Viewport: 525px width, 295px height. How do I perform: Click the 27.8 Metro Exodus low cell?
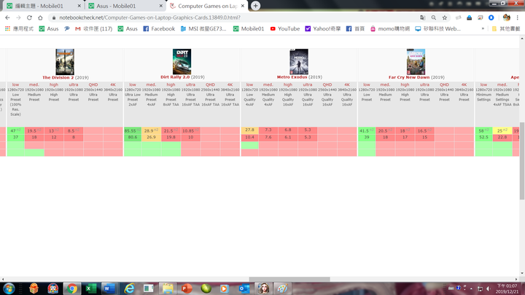click(249, 130)
